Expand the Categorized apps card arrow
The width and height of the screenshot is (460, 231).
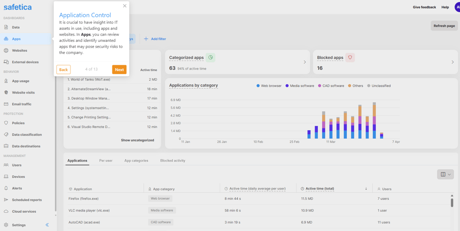pyautogui.click(x=304, y=62)
